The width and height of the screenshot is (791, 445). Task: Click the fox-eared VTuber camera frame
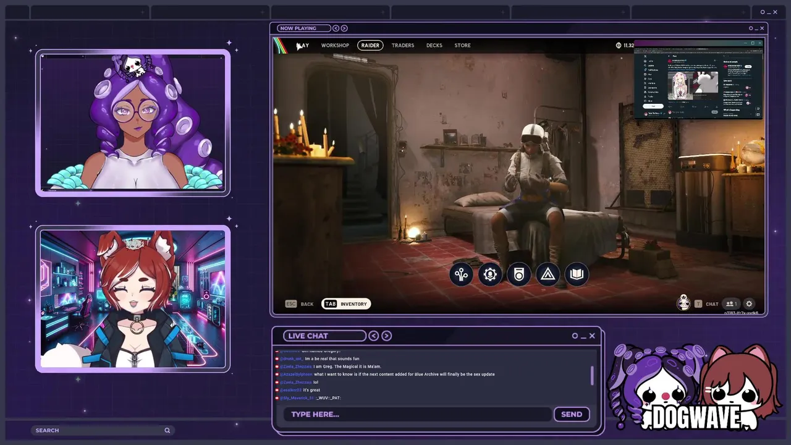pos(133,300)
